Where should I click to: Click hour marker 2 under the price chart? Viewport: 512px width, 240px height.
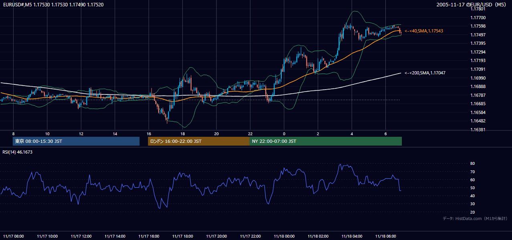click(318, 134)
